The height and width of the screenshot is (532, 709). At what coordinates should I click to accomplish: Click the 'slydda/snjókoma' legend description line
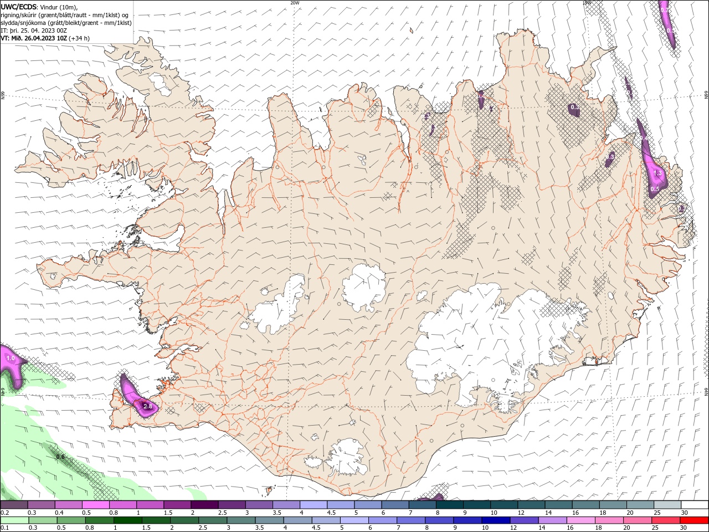[x=66, y=23]
